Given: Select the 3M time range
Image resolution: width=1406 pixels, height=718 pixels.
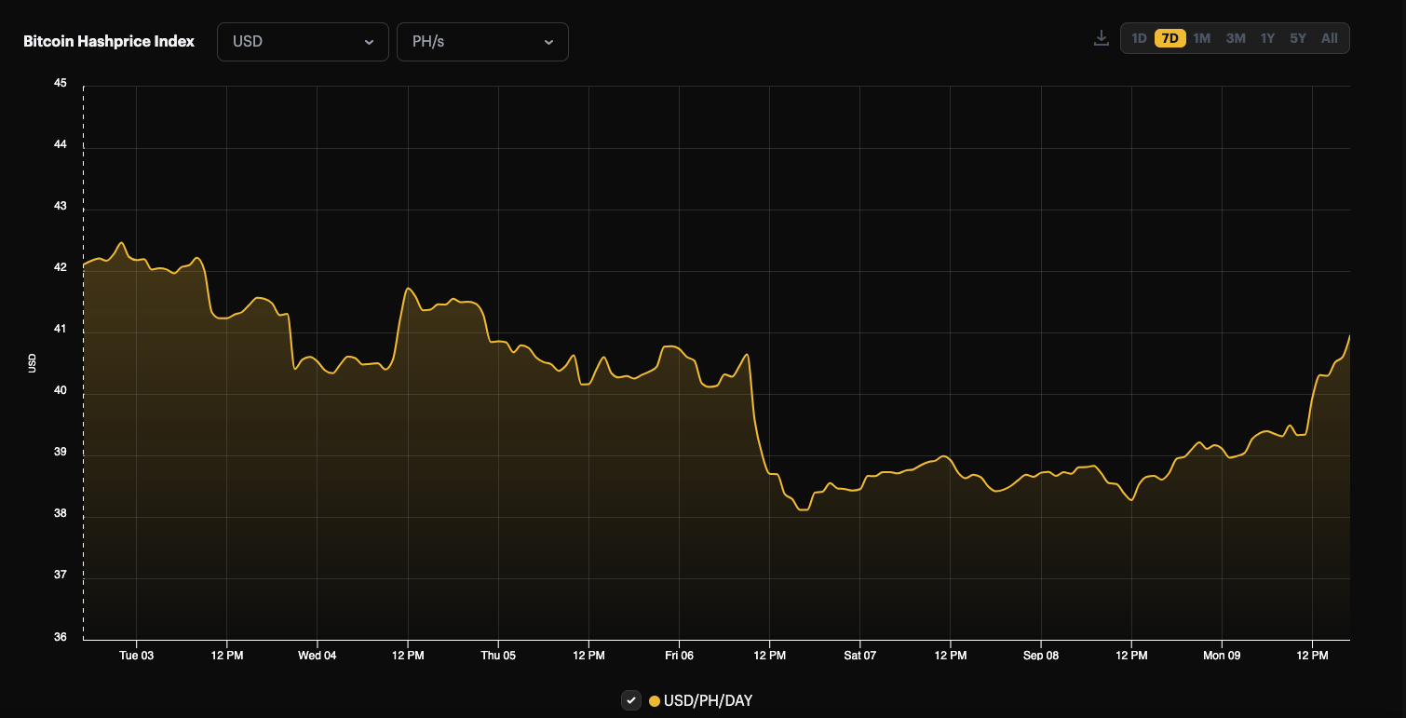Looking at the screenshot, I should click(x=1235, y=38).
